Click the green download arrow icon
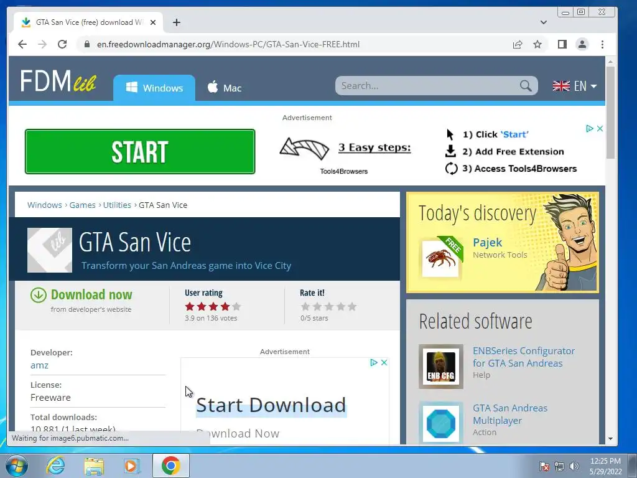This screenshot has width=637, height=478. point(38,294)
